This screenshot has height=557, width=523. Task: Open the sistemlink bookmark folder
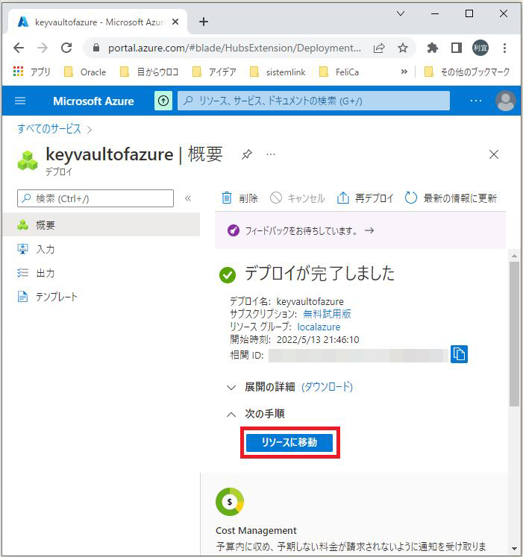click(x=278, y=72)
